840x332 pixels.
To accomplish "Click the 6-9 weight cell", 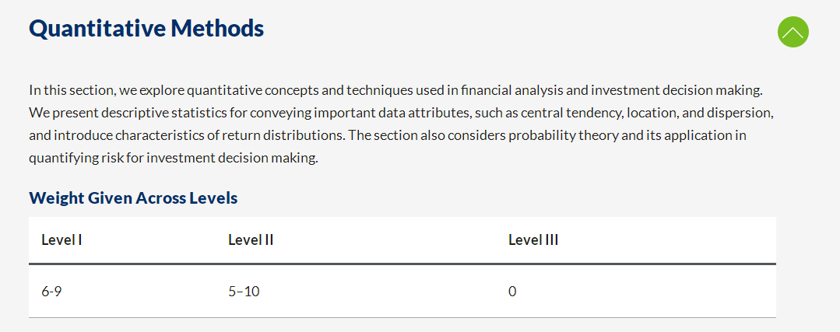I will (x=51, y=292).
